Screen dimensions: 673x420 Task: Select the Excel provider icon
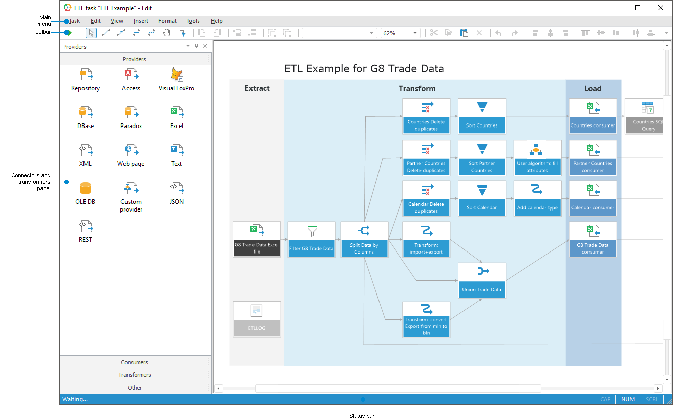pyautogui.click(x=176, y=113)
